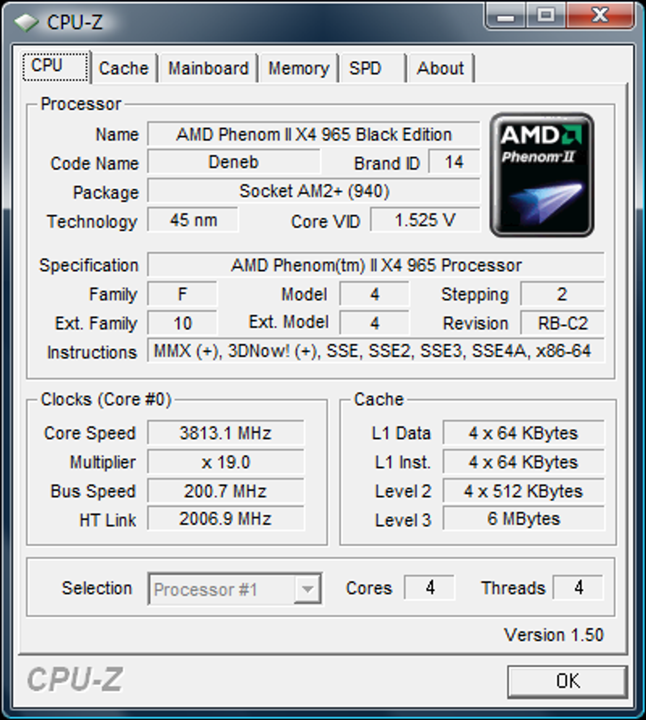Click the Multiplier value x 19.0

pos(226,462)
